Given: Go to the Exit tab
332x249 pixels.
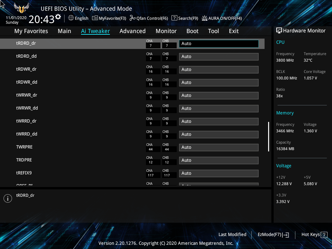Looking at the screenshot, I should pyautogui.click(x=234, y=31).
